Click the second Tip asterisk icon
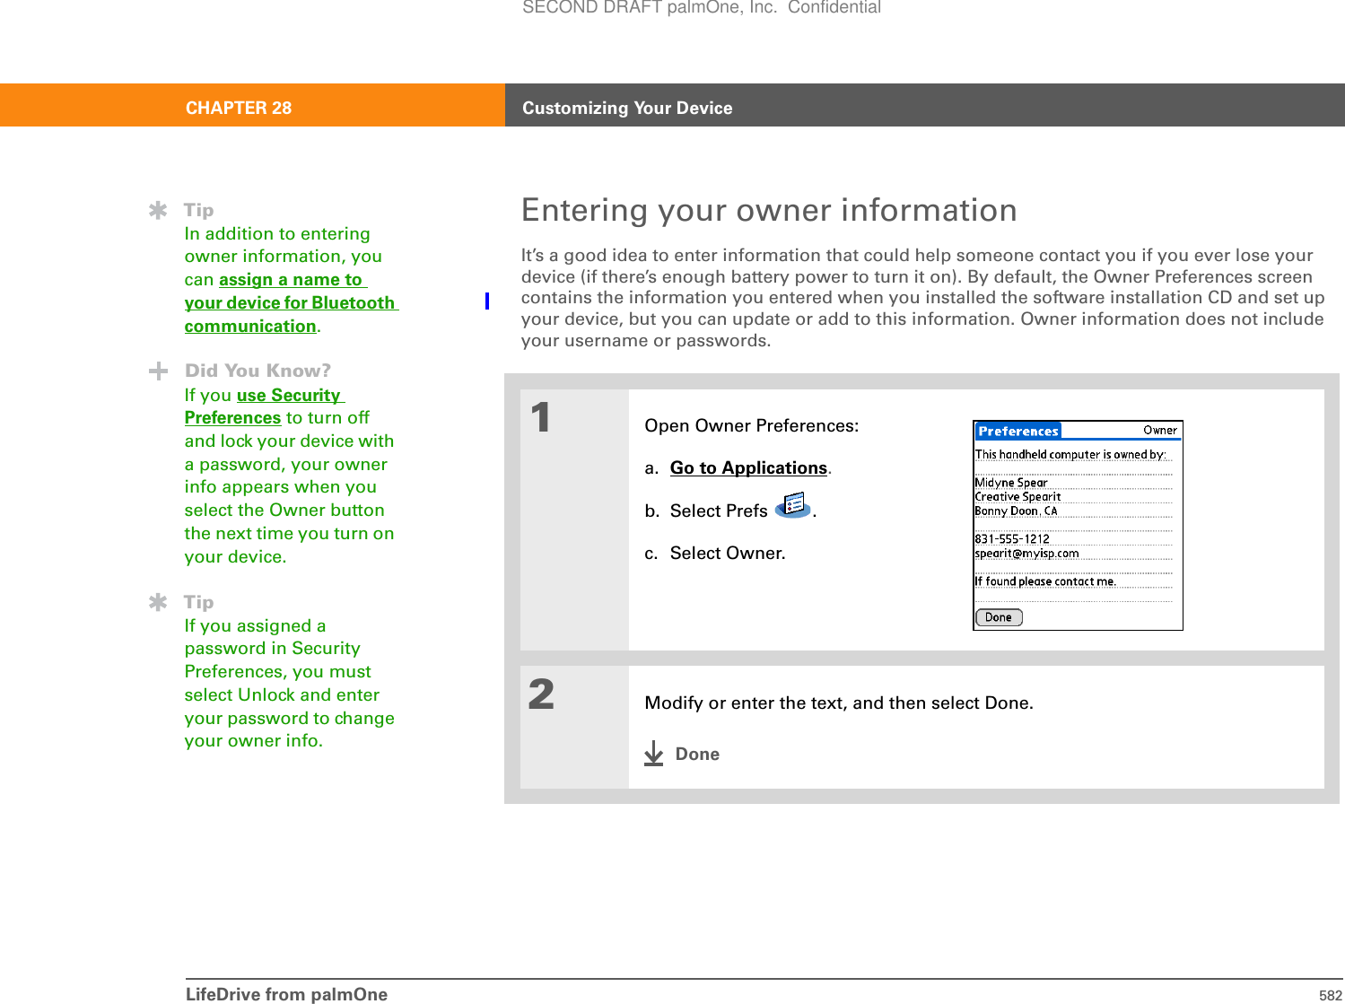Image resolution: width=1345 pixels, height=1004 pixels. [158, 602]
